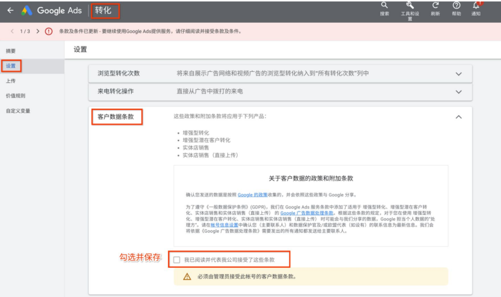Click the 必须由管理员接受此帐号的客户数据条款 warning text
This screenshot has width=501, height=297.
[x=247, y=277]
